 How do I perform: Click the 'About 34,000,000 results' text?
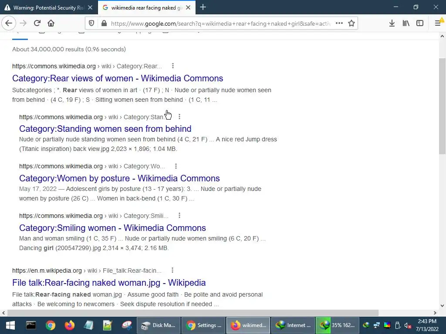[x=69, y=49]
